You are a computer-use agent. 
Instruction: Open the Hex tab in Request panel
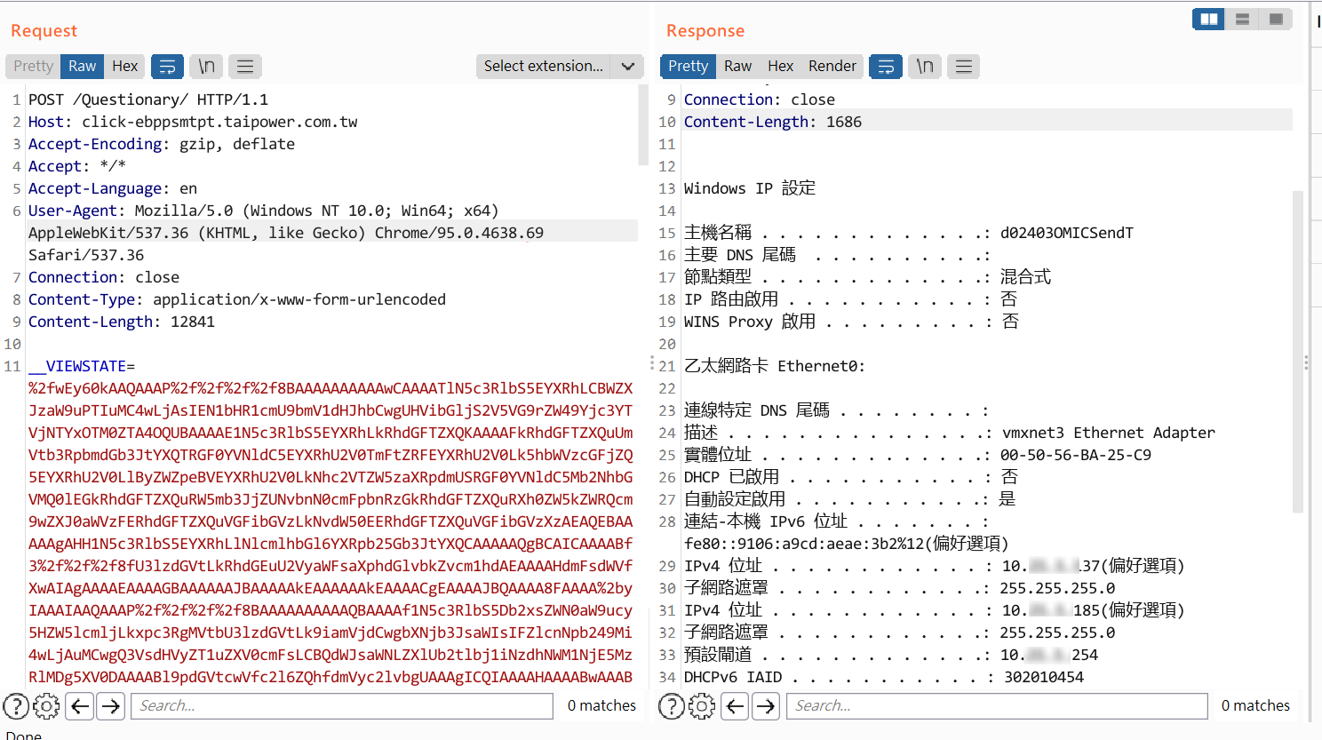click(x=124, y=66)
